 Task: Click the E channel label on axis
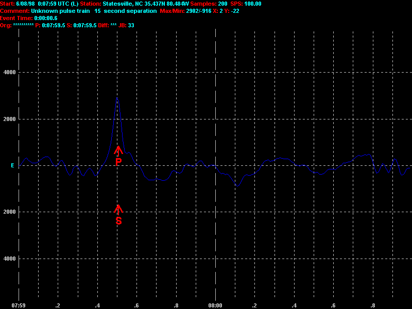[12, 166]
